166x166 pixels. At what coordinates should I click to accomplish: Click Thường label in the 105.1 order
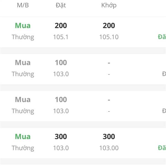point(23,37)
